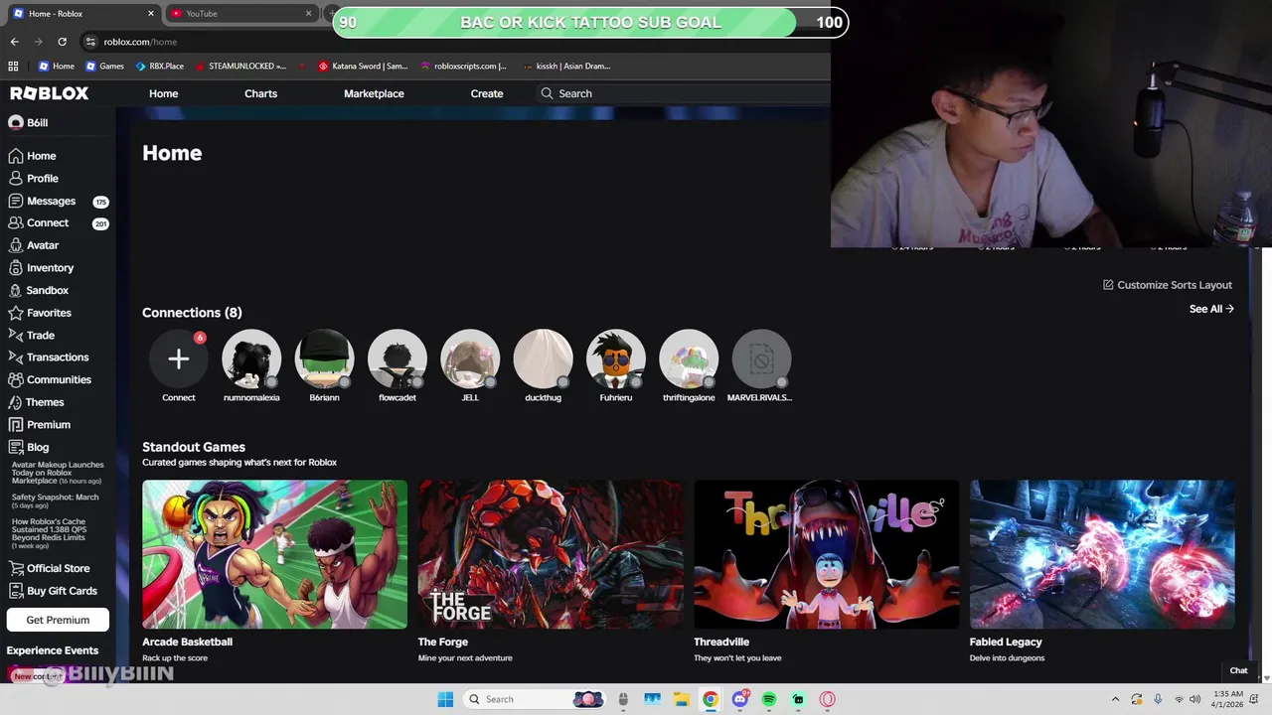The width and height of the screenshot is (1272, 715).
Task: Click the Roblox search field
Action: point(682,93)
